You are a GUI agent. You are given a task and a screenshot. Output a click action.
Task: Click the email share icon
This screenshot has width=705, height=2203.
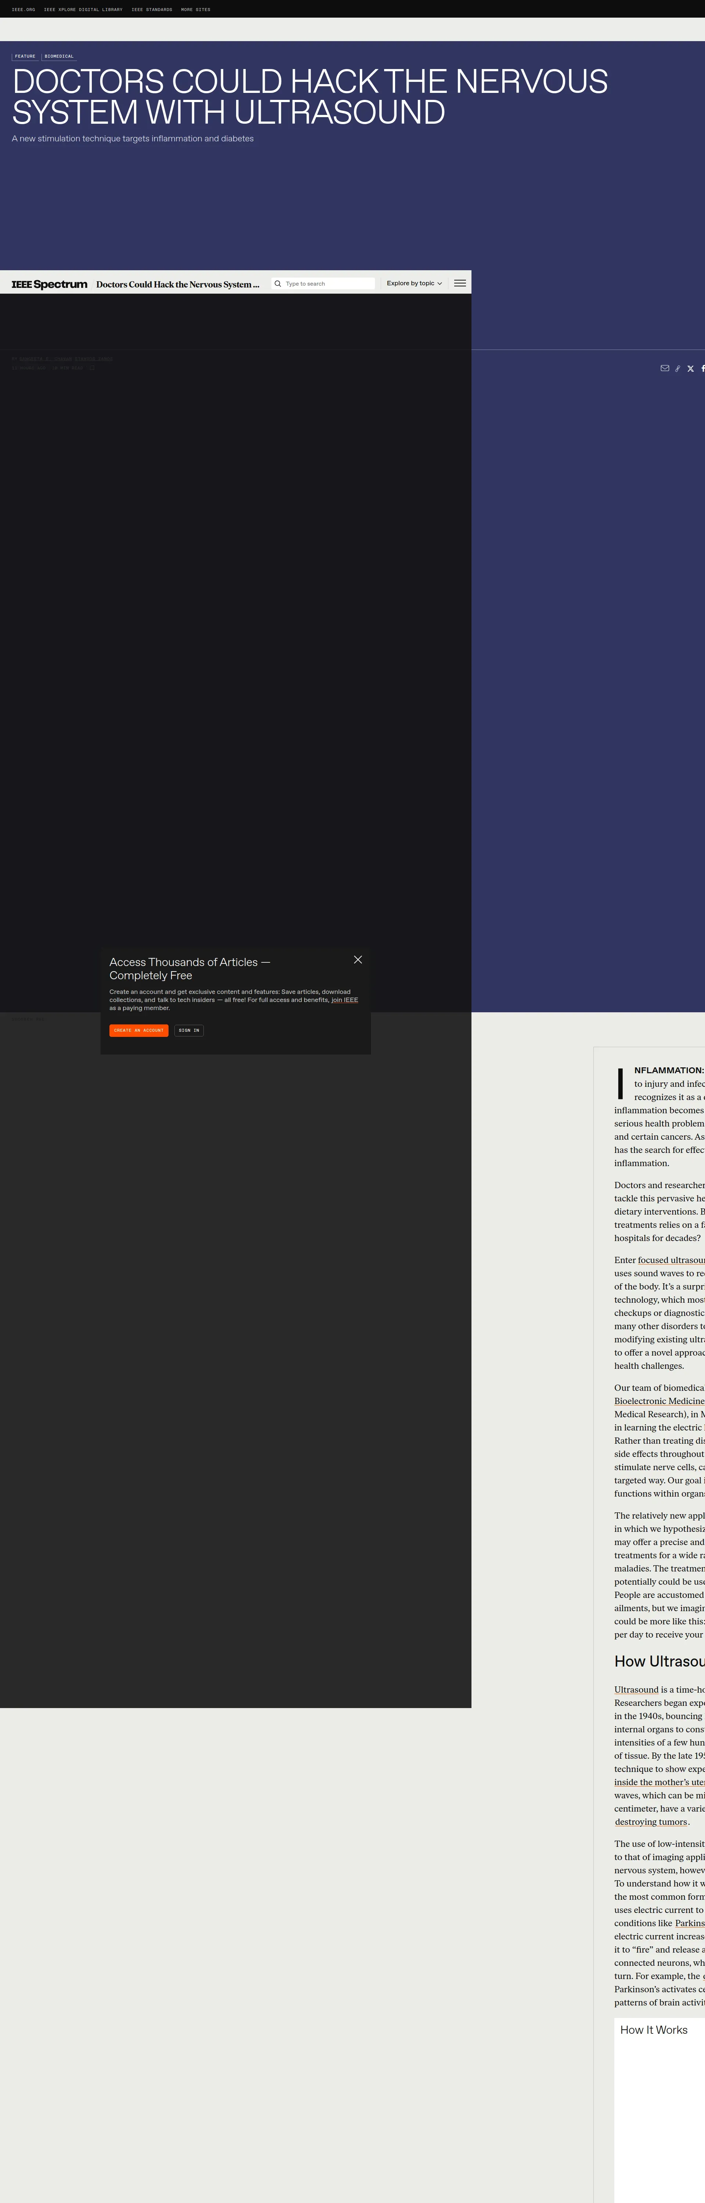[x=665, y=369]
